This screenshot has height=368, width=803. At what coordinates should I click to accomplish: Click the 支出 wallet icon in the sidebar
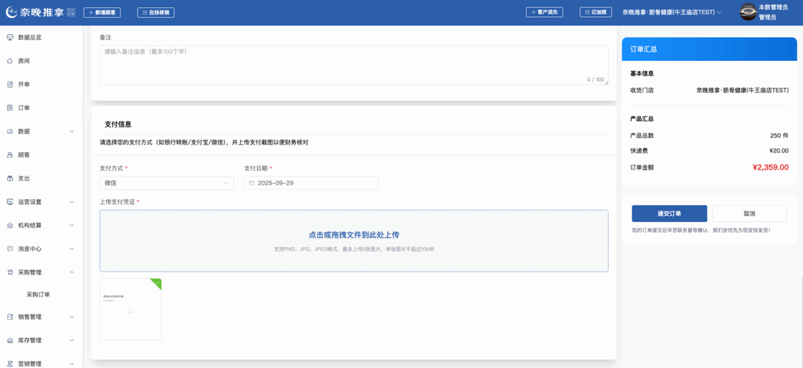pyautogui.click(x=10, y=178)
